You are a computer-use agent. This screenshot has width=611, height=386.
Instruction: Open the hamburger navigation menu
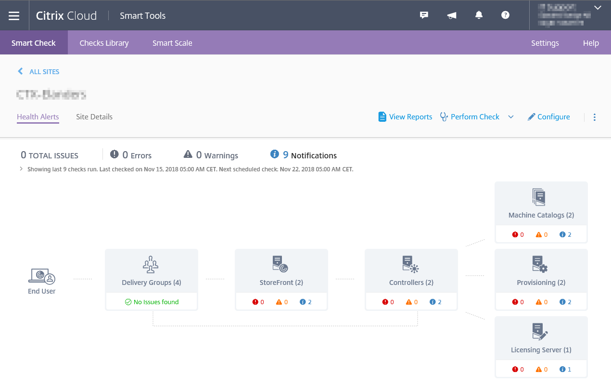coord(14,15)
